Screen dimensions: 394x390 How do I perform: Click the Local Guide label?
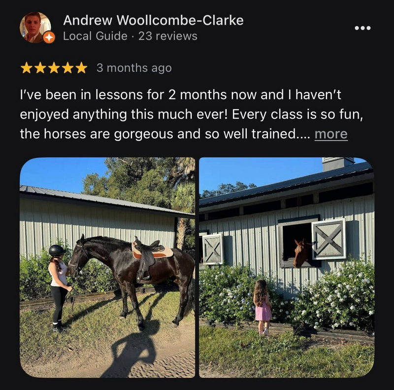tap(95, 36)
